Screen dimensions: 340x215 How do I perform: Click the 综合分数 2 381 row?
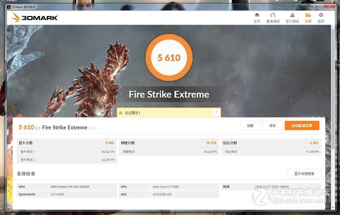[271, 143]
